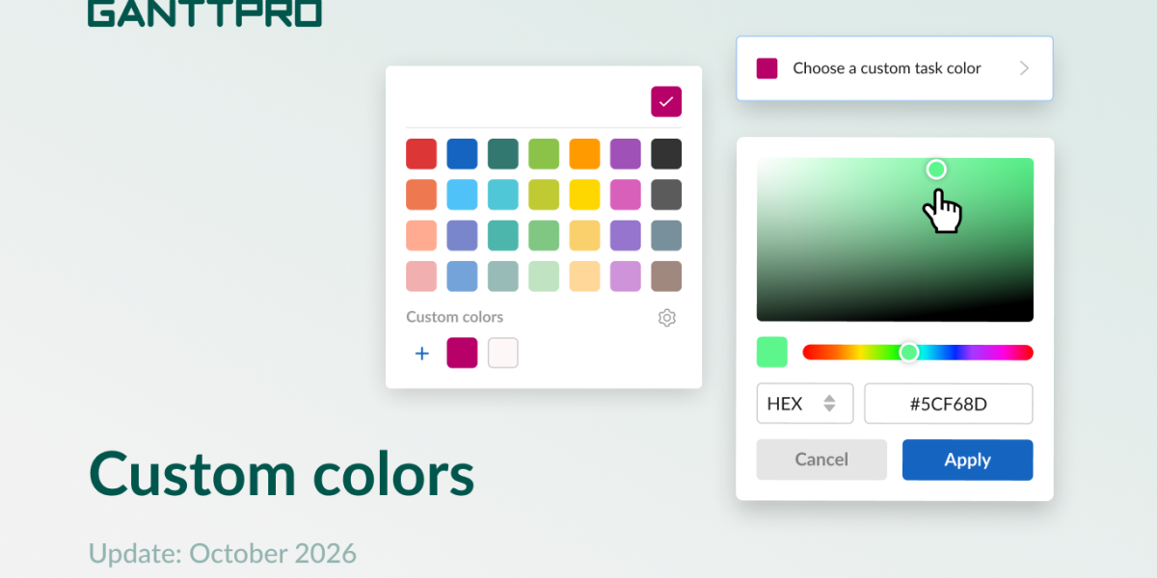The height and width of the screenshot is (578, 1157).
Task: Select the light amber swatch in third row
Action: tap(584, 236)
